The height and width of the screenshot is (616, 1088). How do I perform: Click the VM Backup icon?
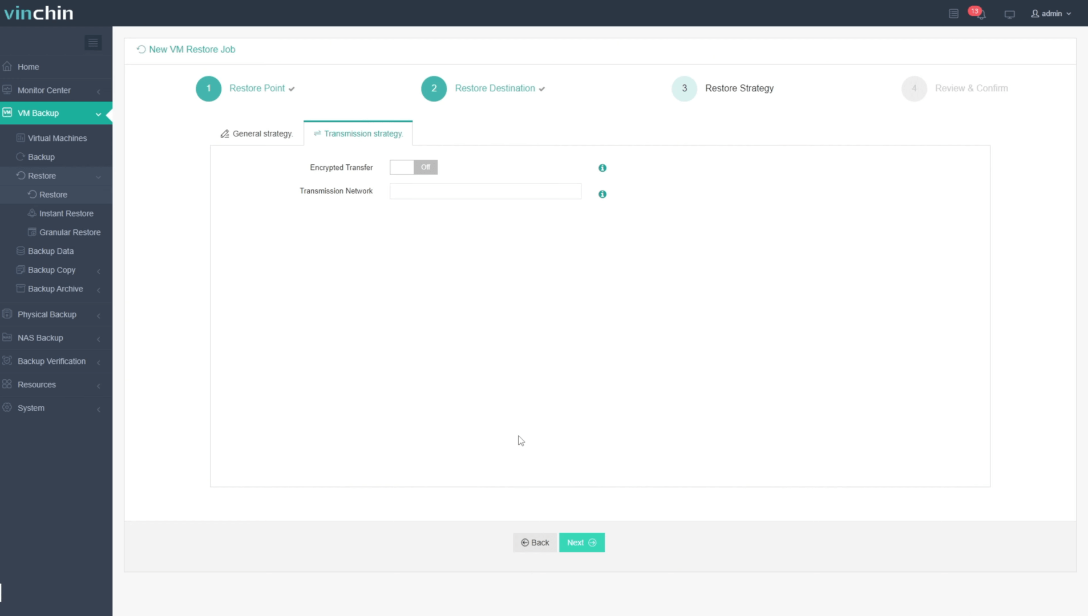7,112
